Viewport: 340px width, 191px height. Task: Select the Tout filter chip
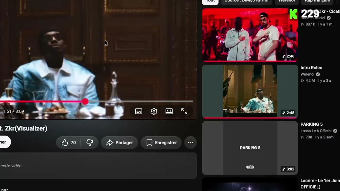coord(210,1)
